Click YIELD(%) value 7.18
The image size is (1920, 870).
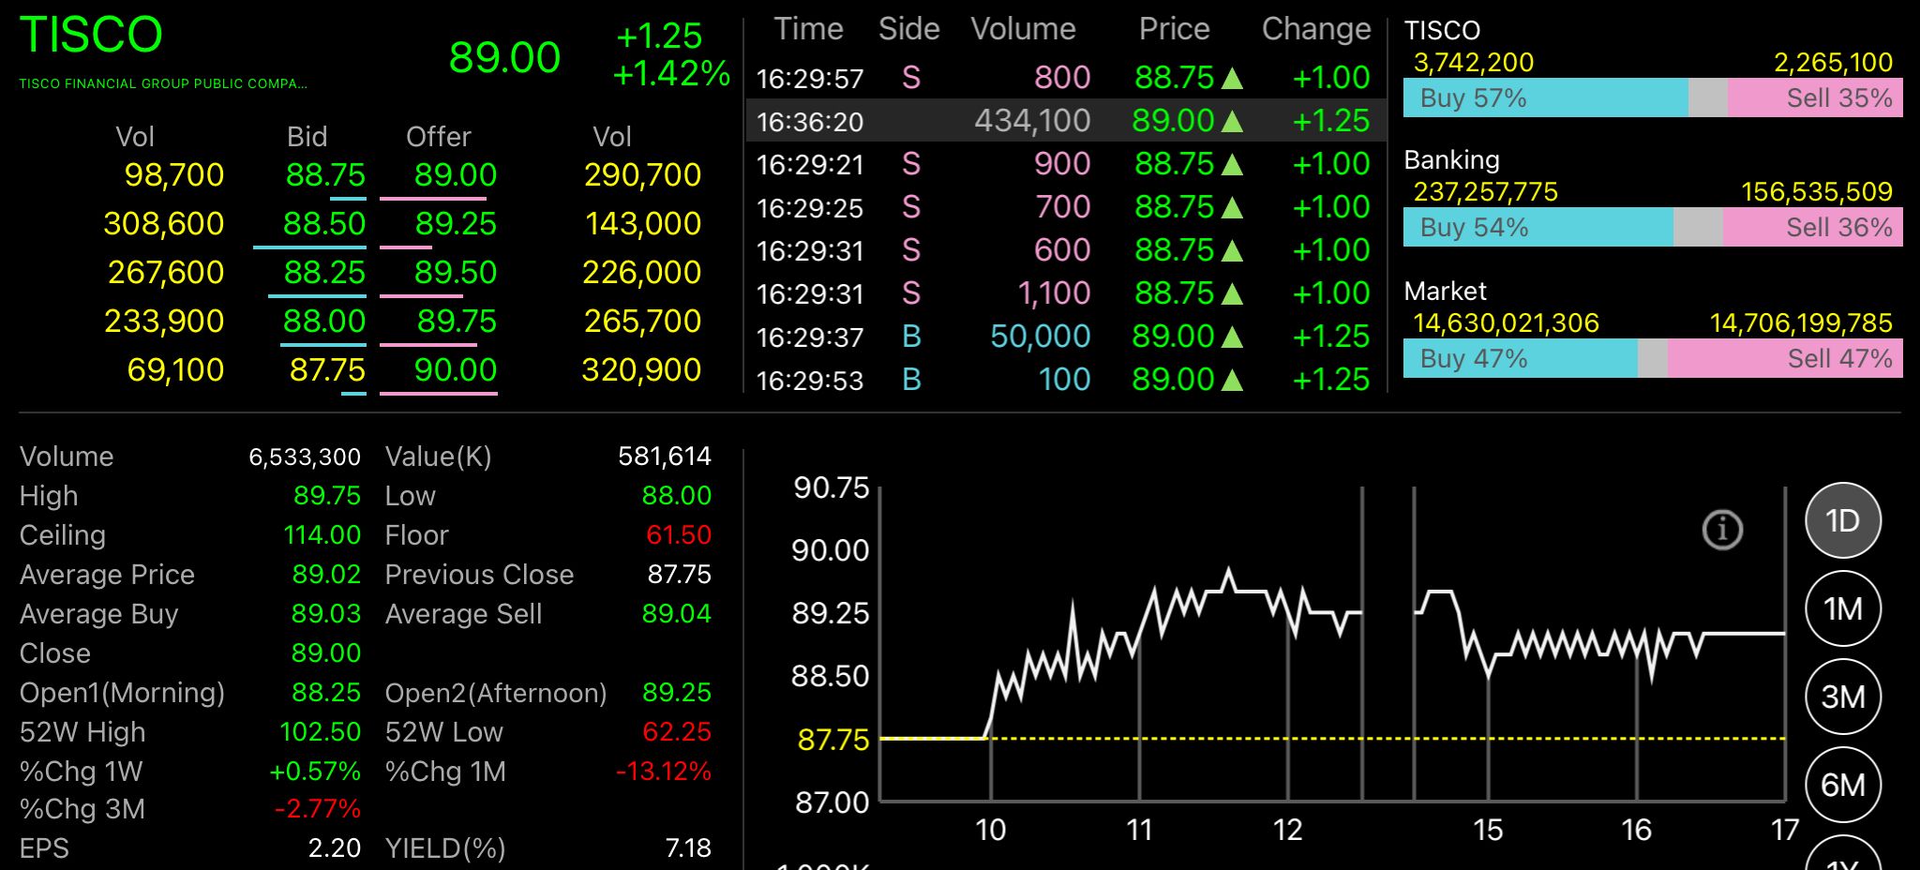[688, 848]
